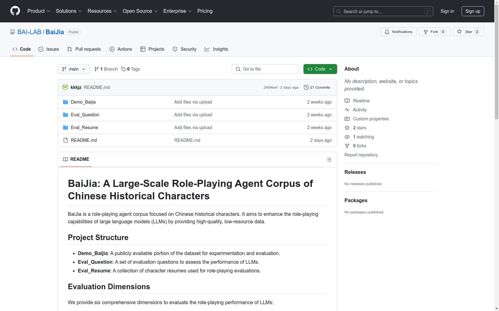Click the Fork count badge showing 0
The width and height of the screenshot is (499, 311).
point(443,32)
